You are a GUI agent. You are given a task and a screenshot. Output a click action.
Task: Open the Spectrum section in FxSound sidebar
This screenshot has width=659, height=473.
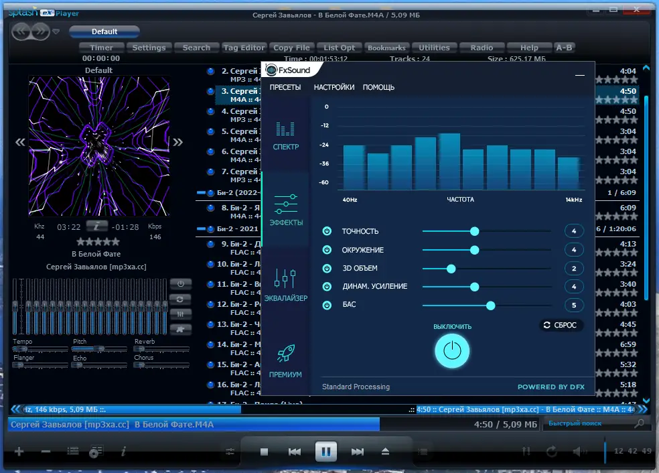pos(285,136)
